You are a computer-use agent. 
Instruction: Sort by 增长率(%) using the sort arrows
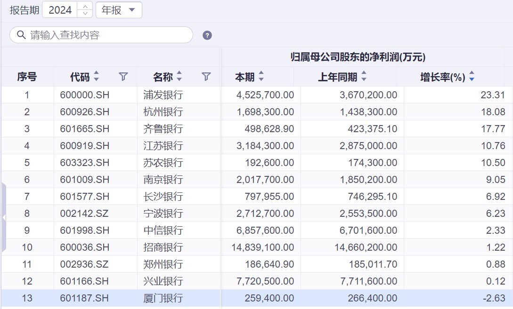471,76
